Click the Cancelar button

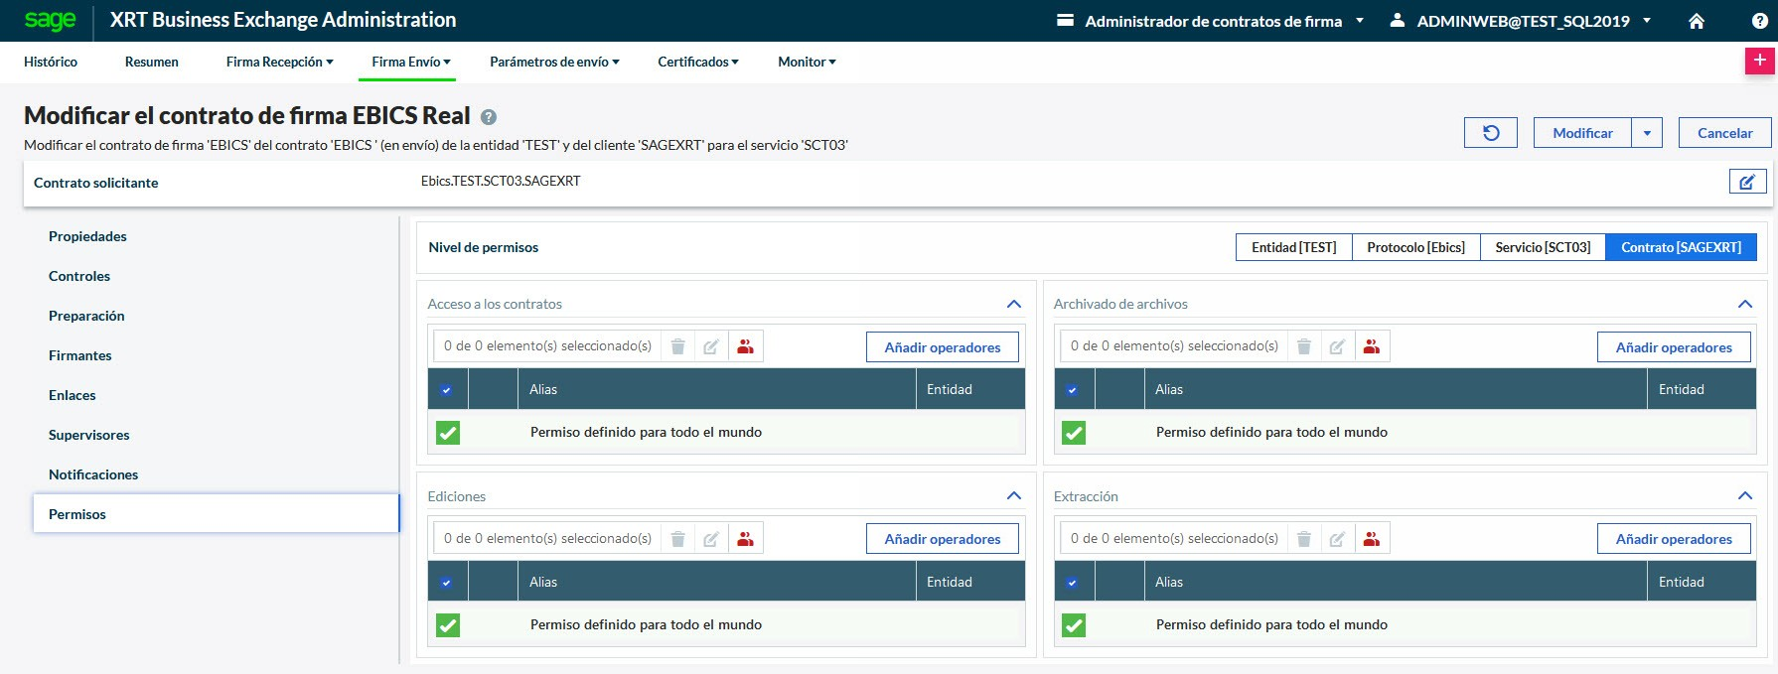point(1724,133)
